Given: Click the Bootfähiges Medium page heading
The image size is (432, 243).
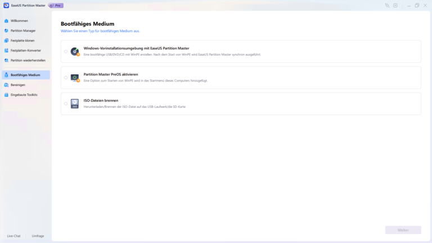Looking at the screenshot, I should 87,24.
